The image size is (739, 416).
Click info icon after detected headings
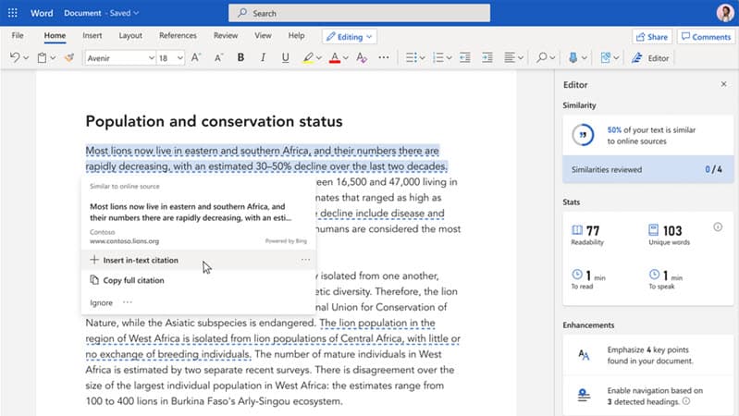[x=686, y=401]
